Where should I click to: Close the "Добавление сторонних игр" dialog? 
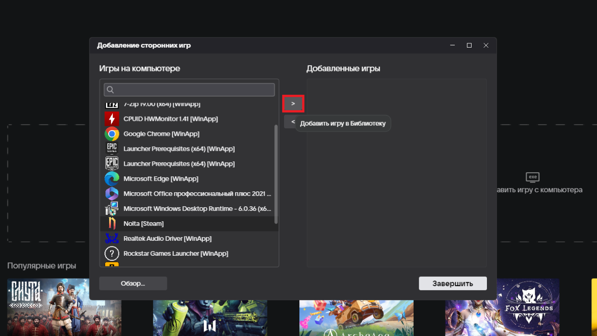[486, 45]
